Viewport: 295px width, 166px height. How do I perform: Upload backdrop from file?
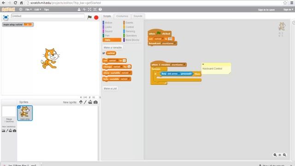(11, 130)
